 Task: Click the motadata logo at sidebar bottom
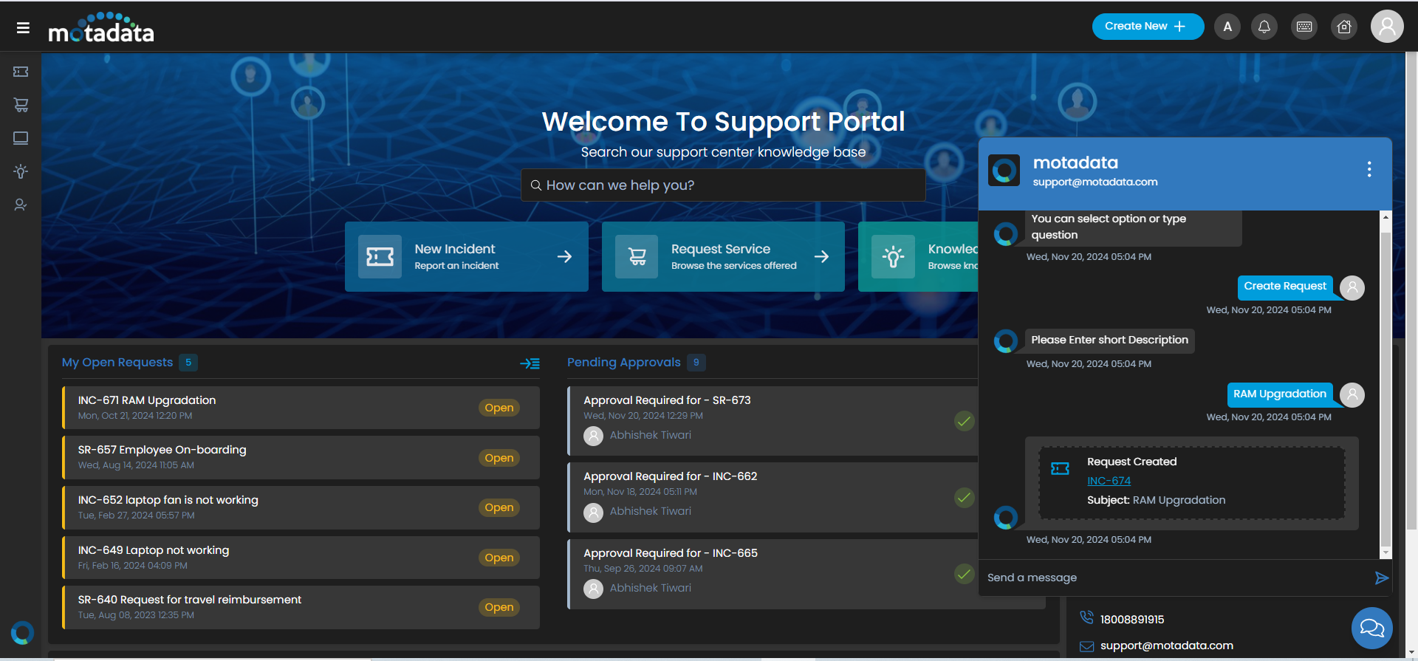coord(22,633)
